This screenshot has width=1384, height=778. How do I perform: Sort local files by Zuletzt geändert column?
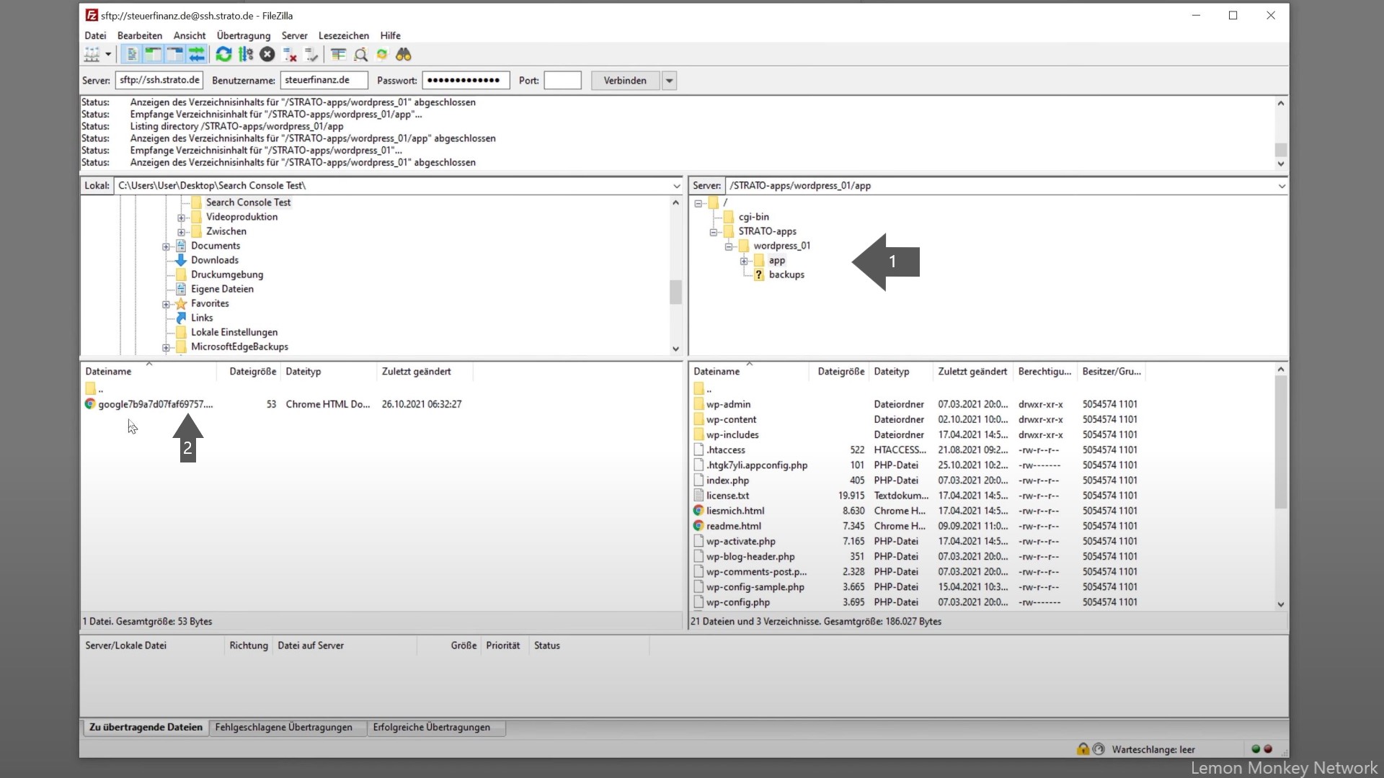tap(425, 372)
